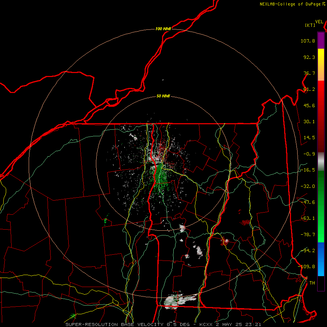Click the 50 NMI range ring label

tap(163, 96)
